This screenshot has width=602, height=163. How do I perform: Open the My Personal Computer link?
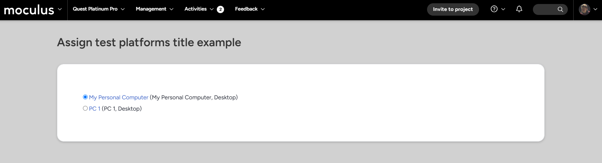(119, 98)
